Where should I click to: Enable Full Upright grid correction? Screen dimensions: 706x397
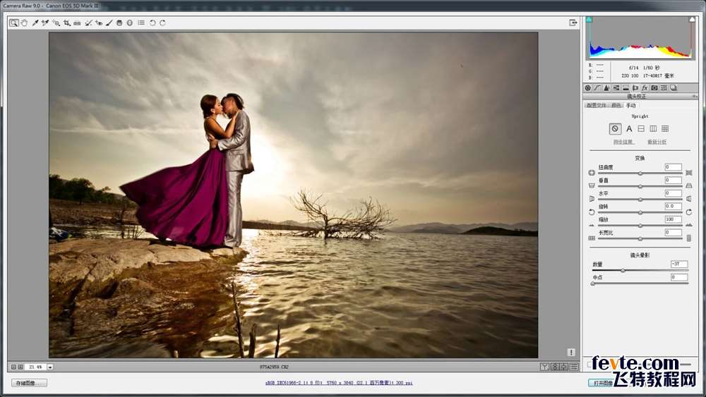[x=665, y=128]
